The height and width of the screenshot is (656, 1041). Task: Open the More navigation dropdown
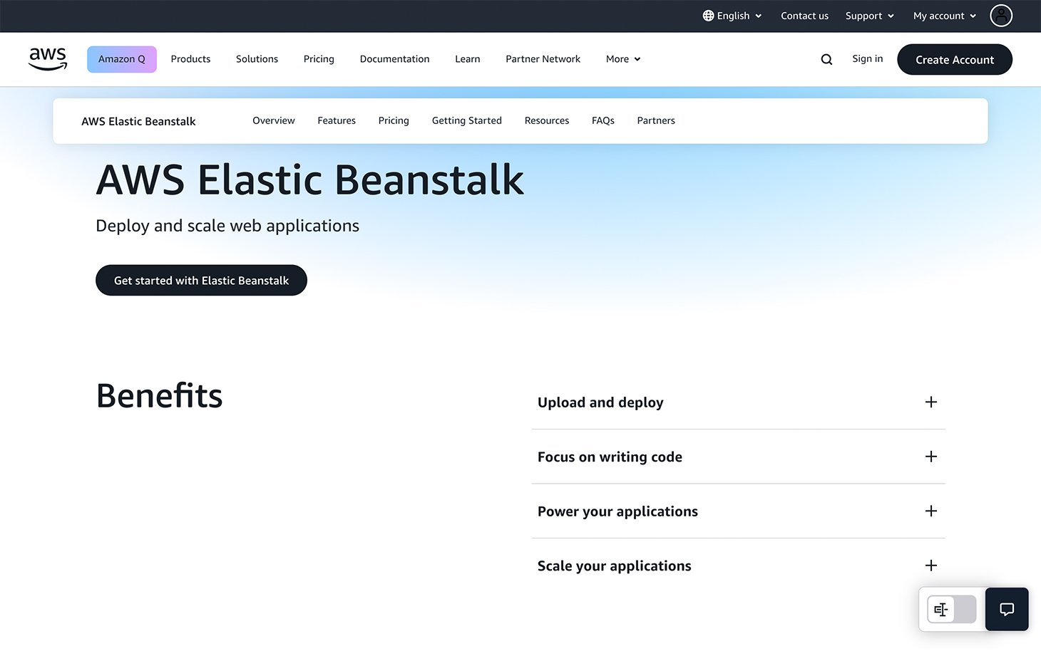pyautogui.click(x=621, y=59)
